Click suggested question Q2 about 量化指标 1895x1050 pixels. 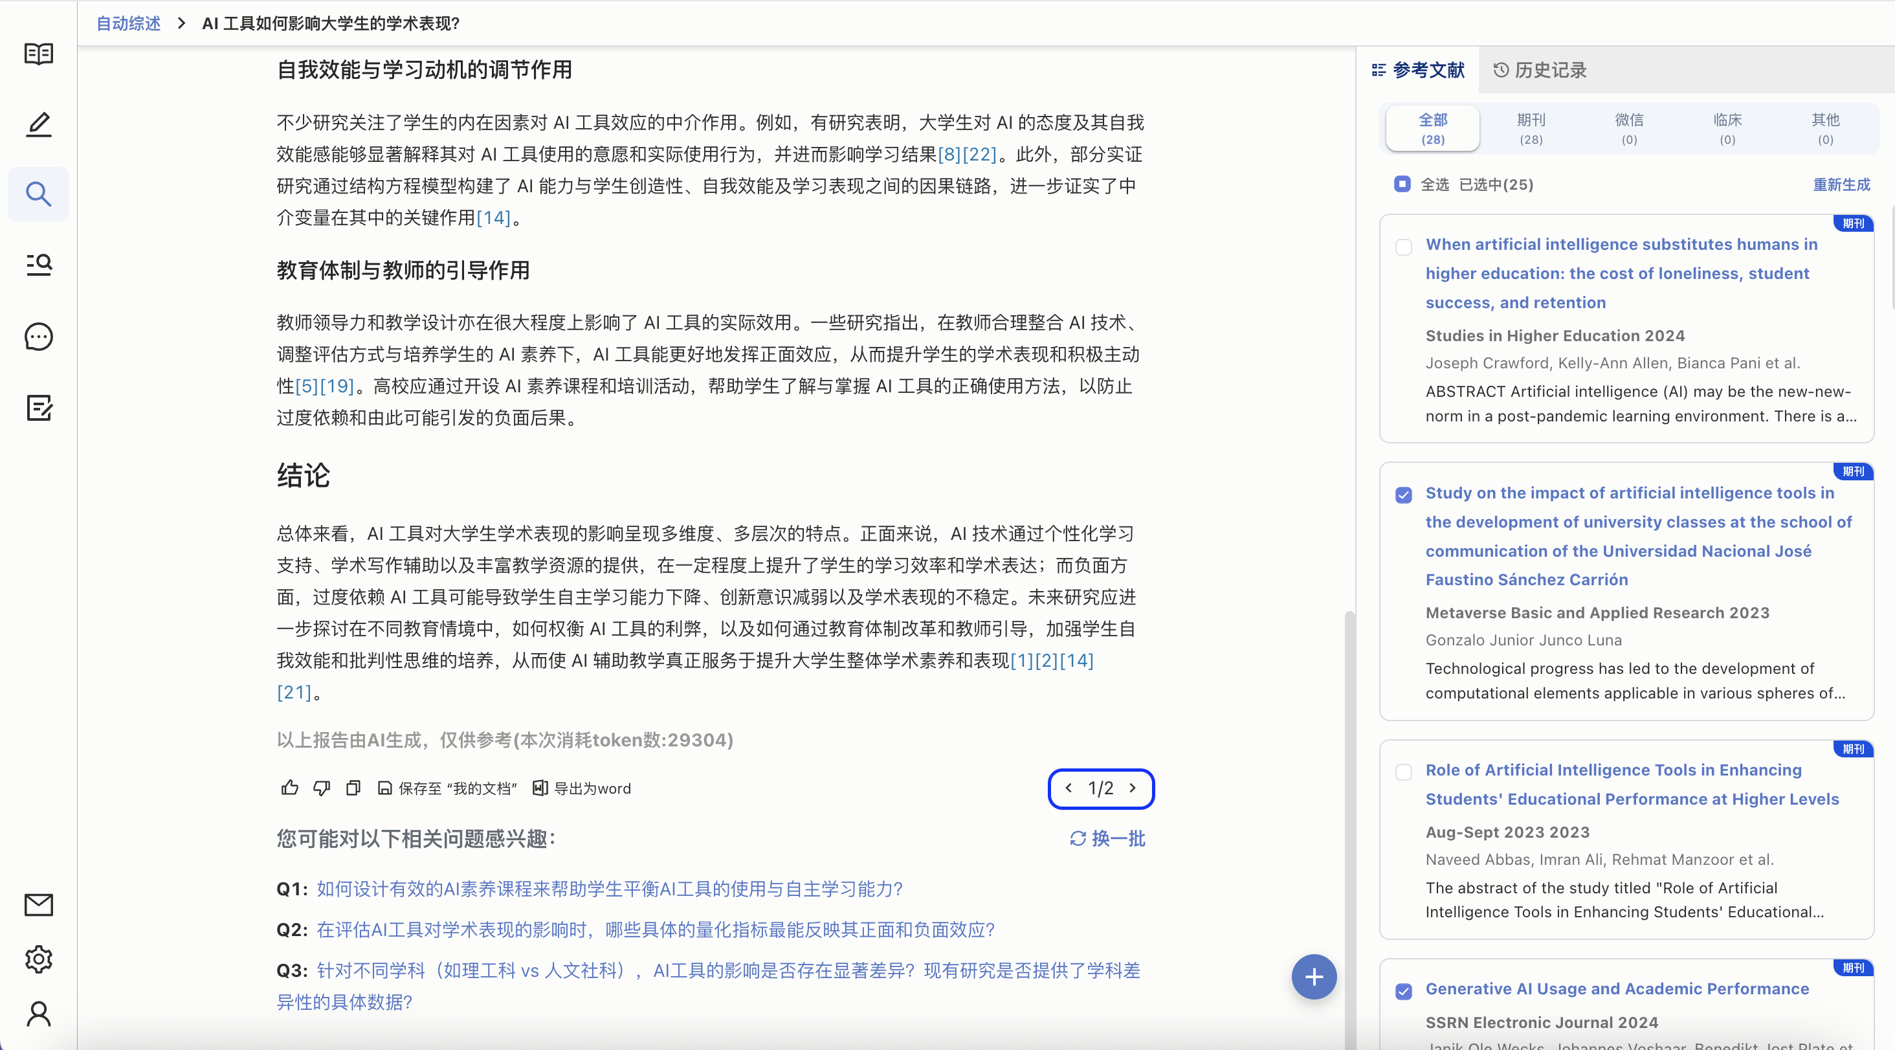click(656, 930)
